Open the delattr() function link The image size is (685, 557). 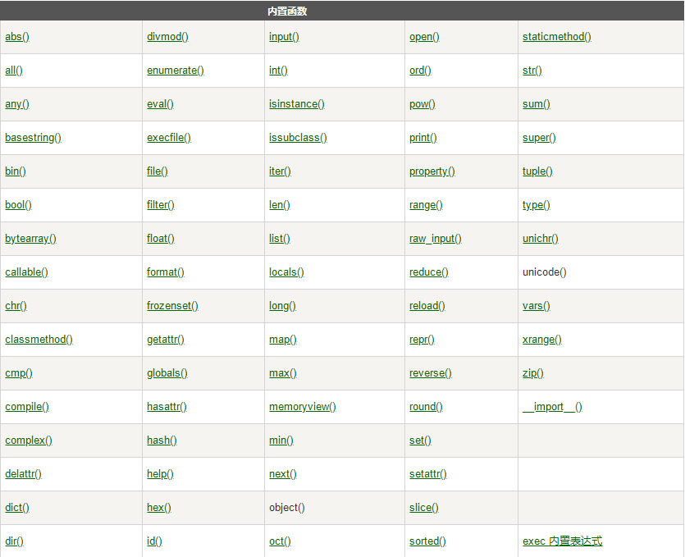coord(23,474)
